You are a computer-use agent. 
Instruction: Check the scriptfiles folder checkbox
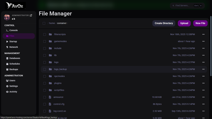[44, 90]
